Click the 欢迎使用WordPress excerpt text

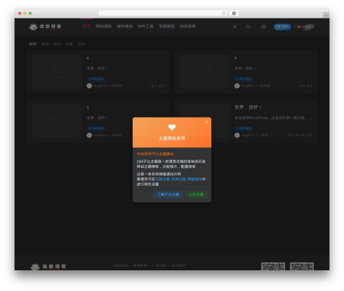[x=273, y=118]
